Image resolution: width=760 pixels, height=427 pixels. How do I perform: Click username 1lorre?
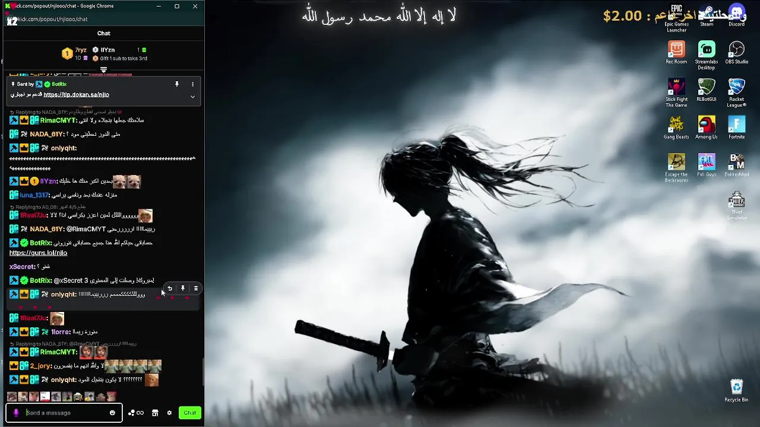tap(60, 332)
